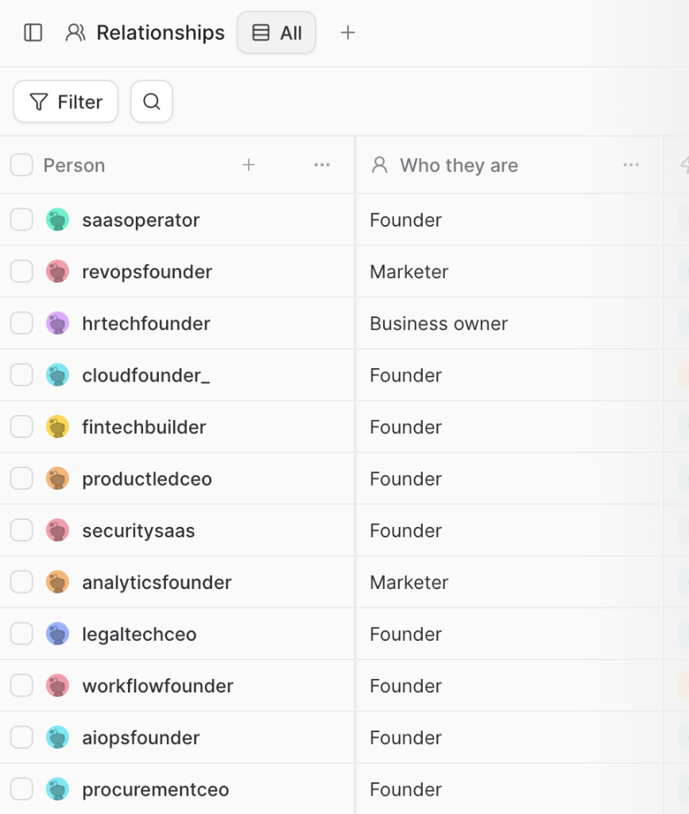Click cloudfounder_'s teal avatar
Screen dimensions: 689x814
[57, 375]
